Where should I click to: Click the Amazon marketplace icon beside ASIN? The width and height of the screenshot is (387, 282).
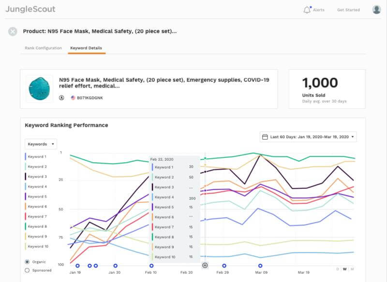tap(61, 98)
